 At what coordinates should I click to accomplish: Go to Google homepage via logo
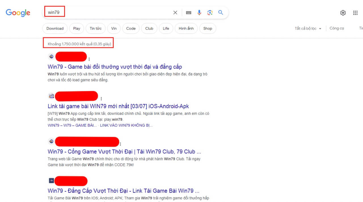click(x=18, y=13)
